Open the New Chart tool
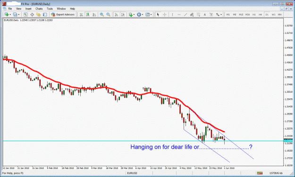Screen dimensions: 295x177 click(x=7, y=15)
